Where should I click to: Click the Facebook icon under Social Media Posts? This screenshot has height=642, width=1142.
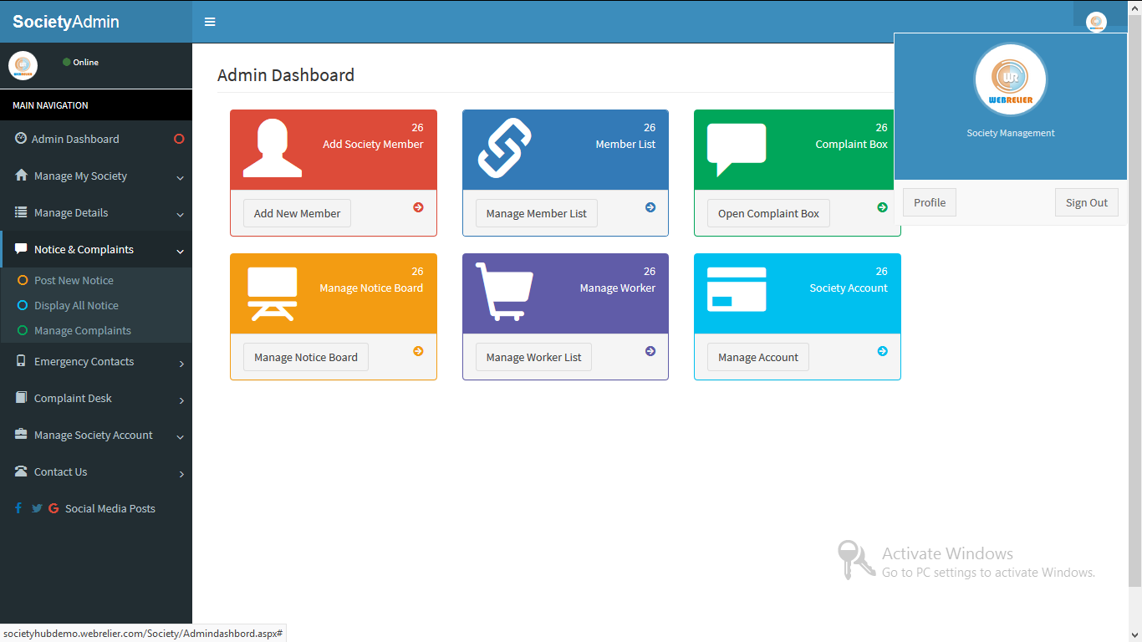pos(18,507)
